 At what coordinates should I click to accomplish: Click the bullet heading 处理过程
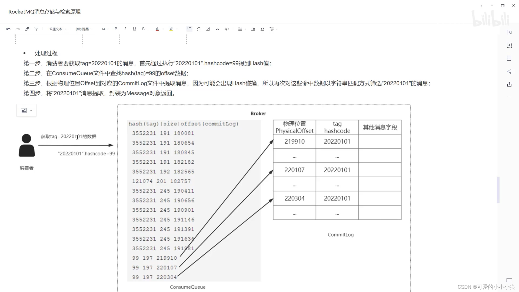46,53
